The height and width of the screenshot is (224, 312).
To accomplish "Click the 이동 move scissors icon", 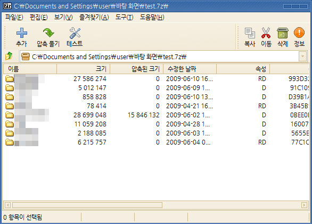I will tap(266, 33).
